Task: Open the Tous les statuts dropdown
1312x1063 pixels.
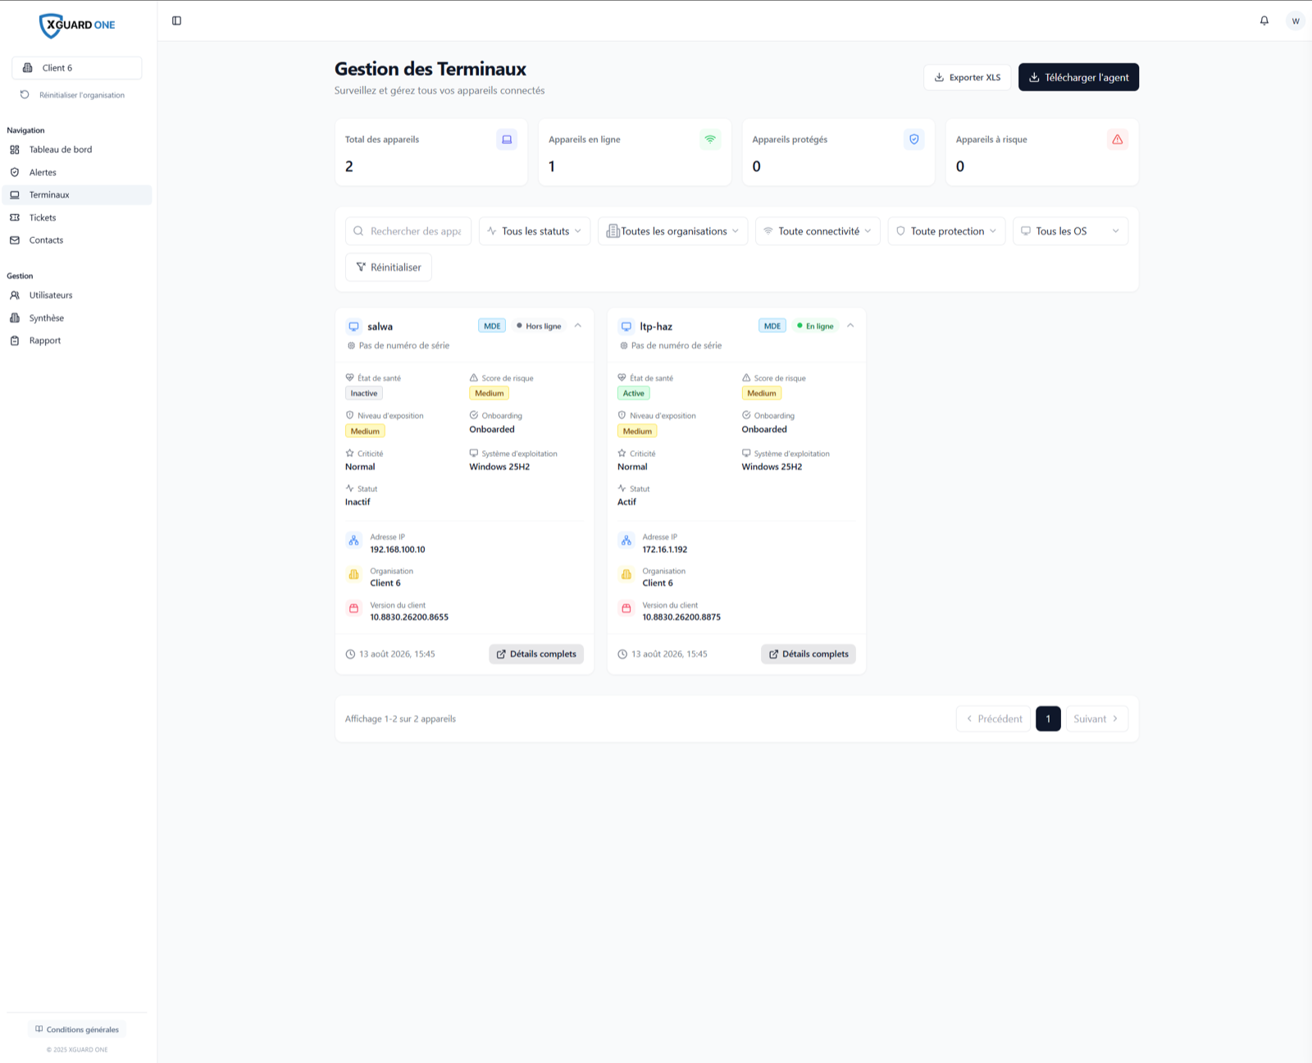Action: [535, 231]
